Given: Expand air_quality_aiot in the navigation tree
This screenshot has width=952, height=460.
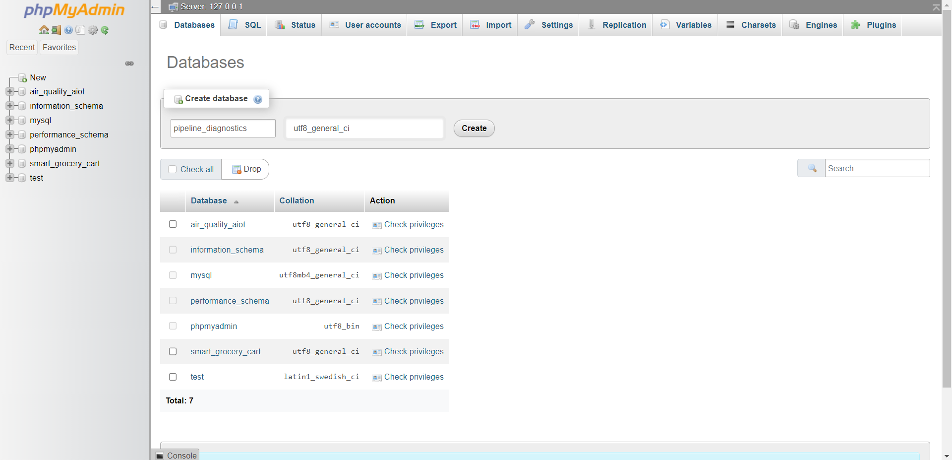Looking at the screenshot, I should click(x=9, y=92).
